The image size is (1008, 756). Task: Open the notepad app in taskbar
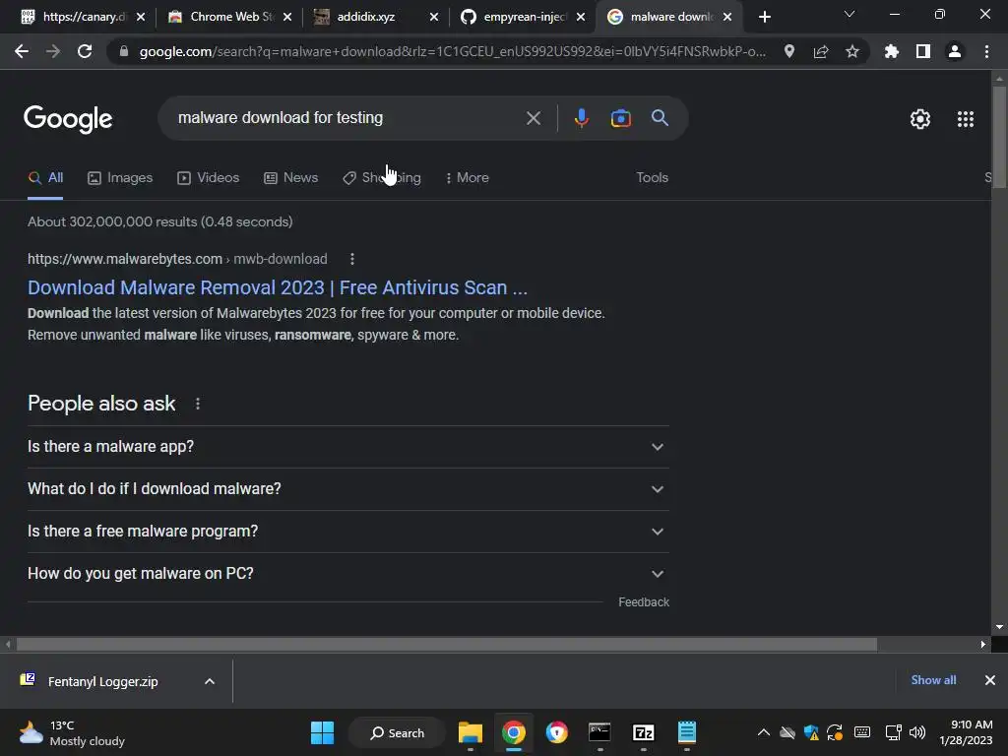click(x=686, y=732)
